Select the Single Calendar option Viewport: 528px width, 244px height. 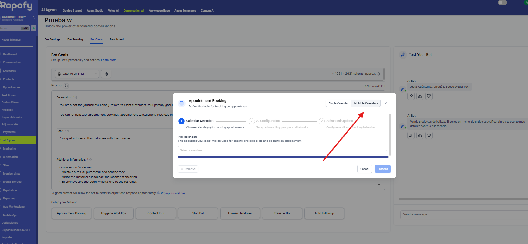[x=338, y=103]
